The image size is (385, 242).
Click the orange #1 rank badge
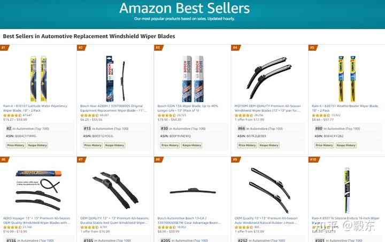[4, 48]
